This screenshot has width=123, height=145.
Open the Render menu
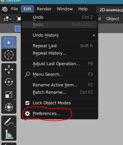pos(44,9)
